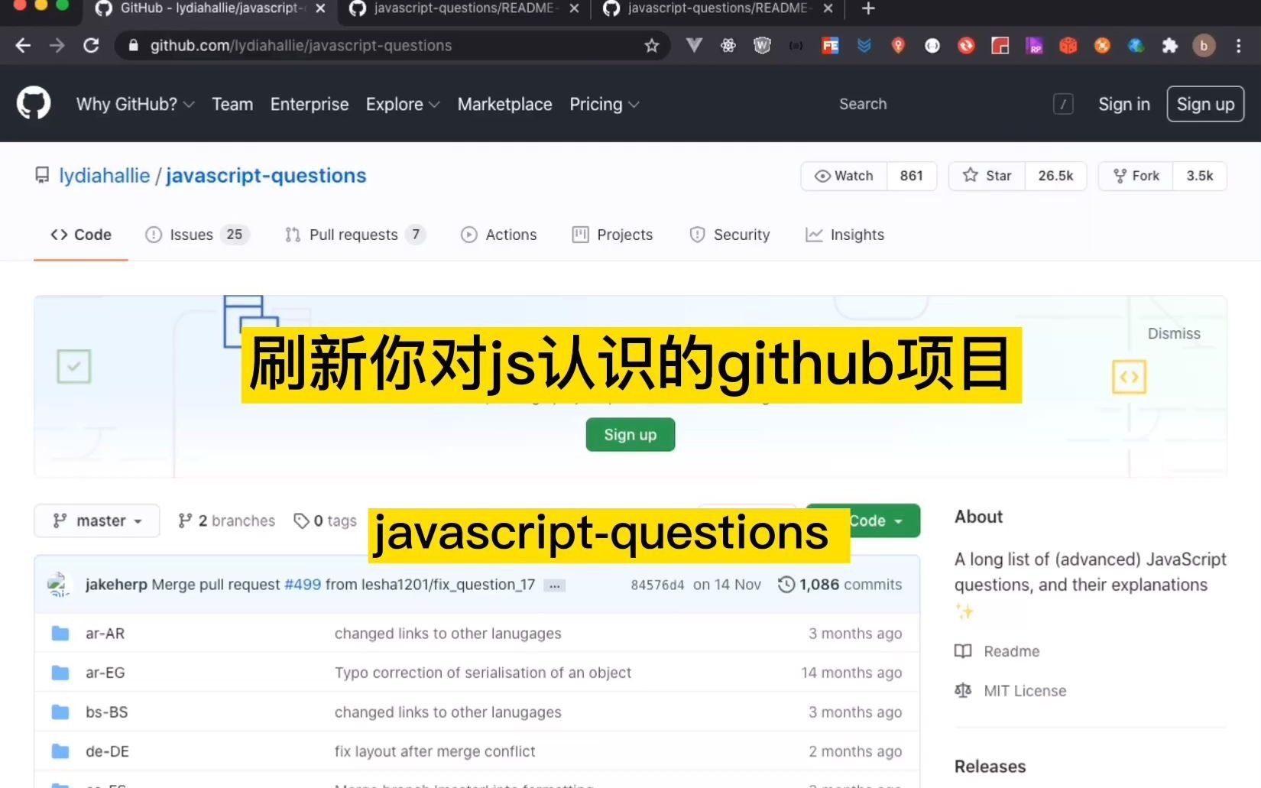
Task: Open the Pull requests tab
Action: pos(355,235)
